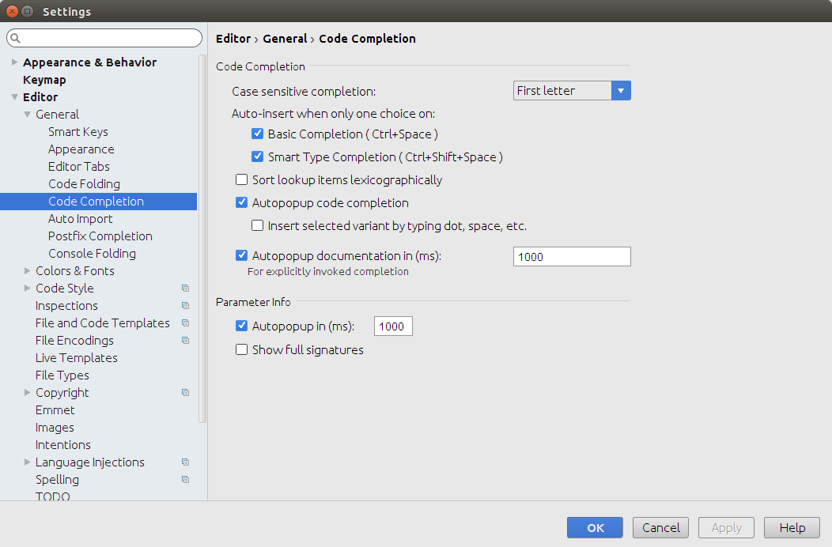Click the project-level icon beside Copyright
This screenshot has height=547, width=832.
185,393
